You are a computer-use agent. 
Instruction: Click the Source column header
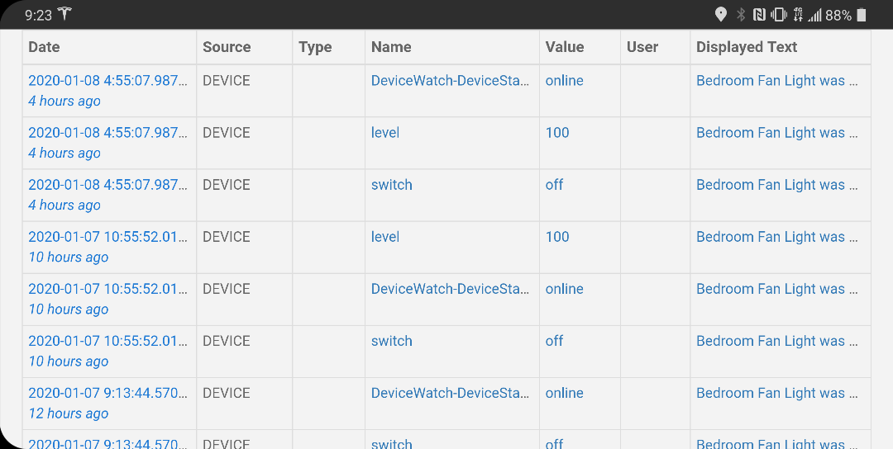[227, 46]
